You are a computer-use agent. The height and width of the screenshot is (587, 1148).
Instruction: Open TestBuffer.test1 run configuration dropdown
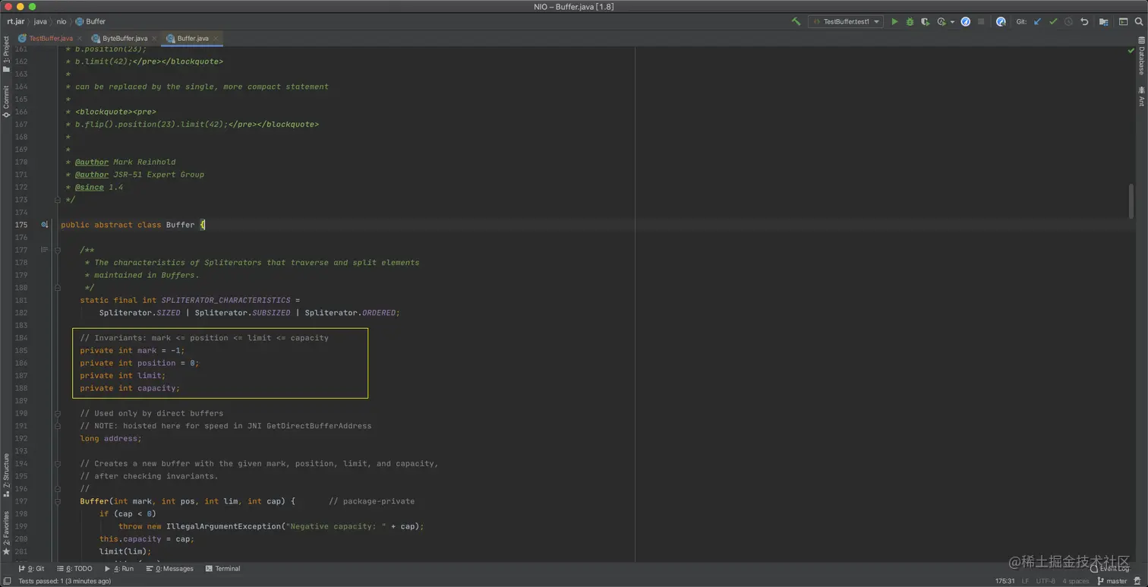click(x=846, y=22)
